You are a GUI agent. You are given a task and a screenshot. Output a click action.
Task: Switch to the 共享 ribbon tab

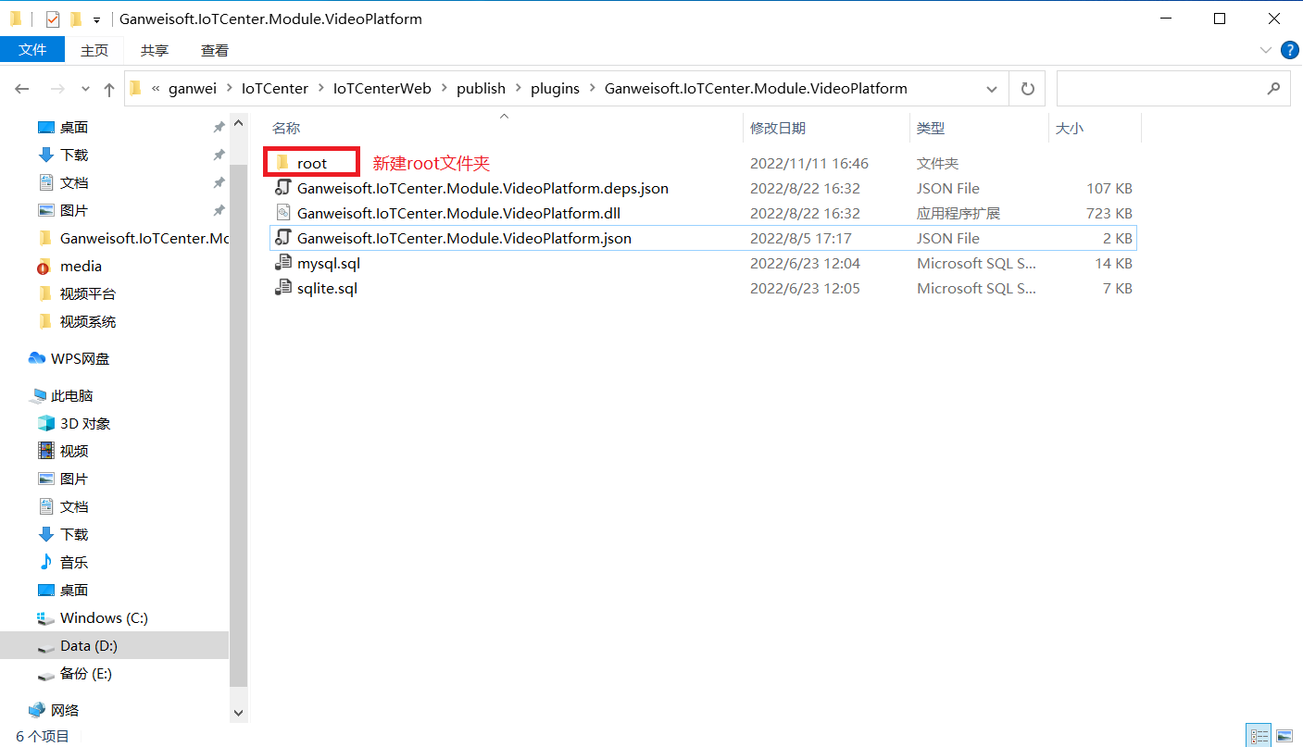point(155,50)
